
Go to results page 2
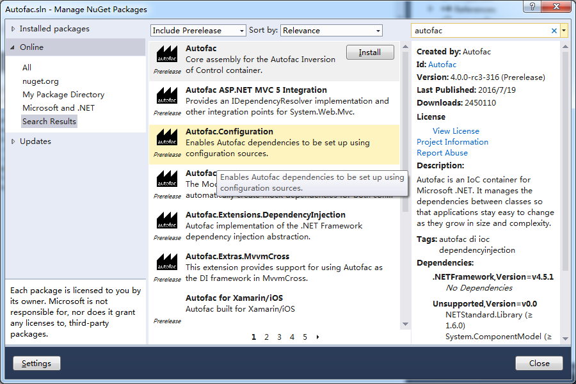[x=266, y=337]
